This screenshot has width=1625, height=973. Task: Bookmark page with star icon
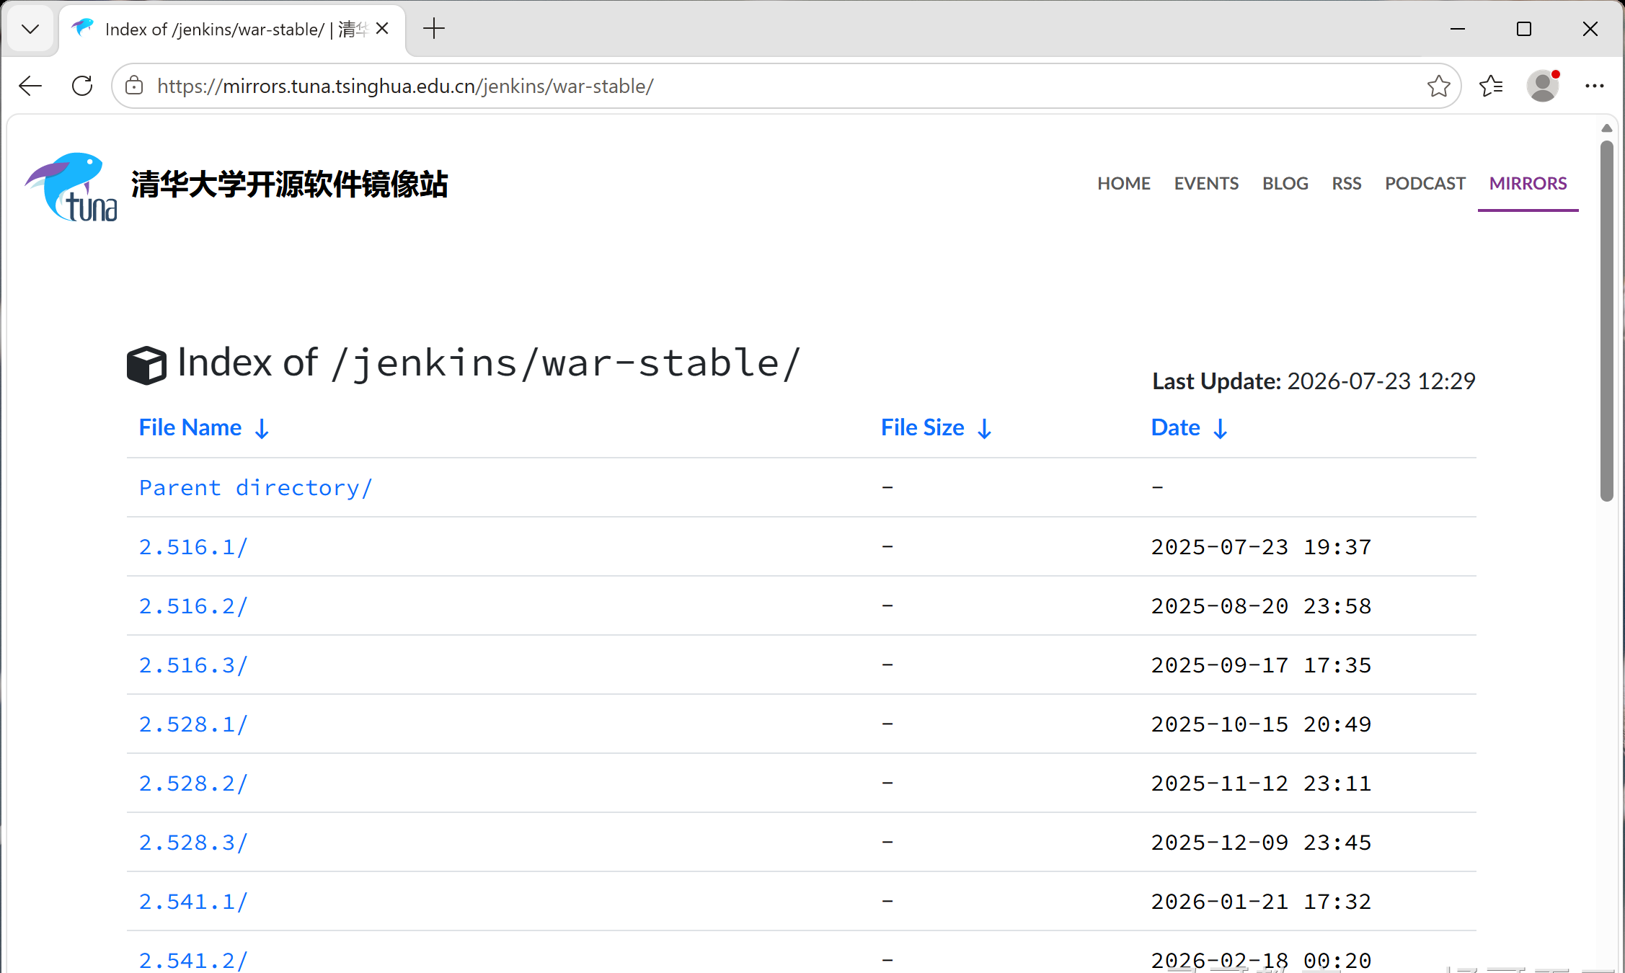coord(1438,86)
